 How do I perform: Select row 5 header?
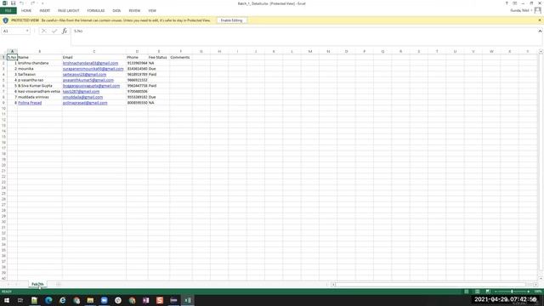[3, 80]
